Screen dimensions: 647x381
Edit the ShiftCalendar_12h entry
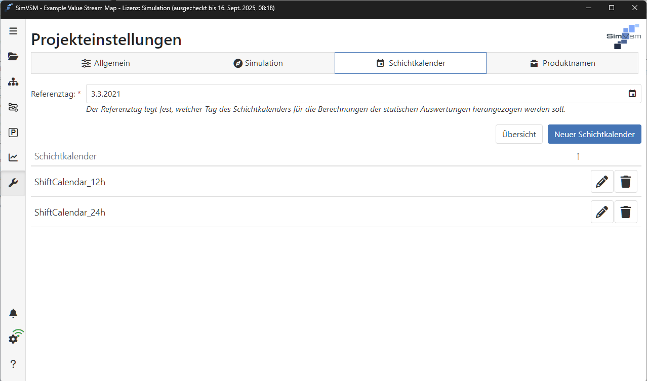[x=601, y=181]
